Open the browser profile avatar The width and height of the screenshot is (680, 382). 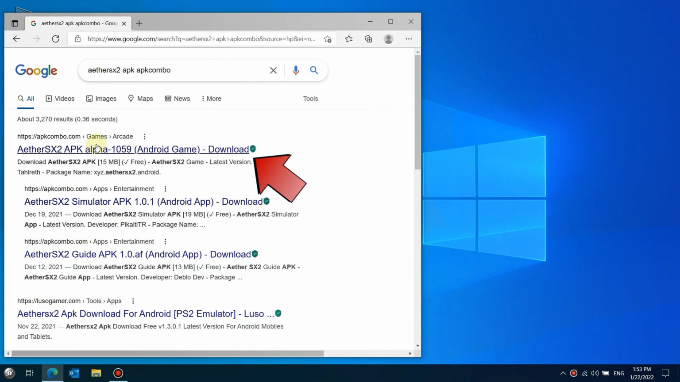[x=388, y=39]
